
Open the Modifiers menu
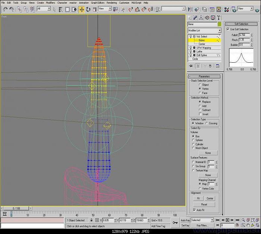pyautogui.click(x=50, y=3)
